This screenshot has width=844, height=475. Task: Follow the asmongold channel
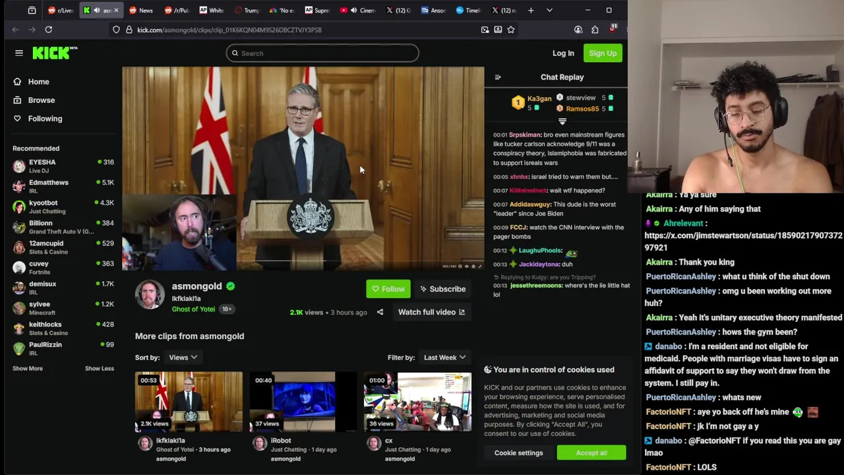(388, 289)
